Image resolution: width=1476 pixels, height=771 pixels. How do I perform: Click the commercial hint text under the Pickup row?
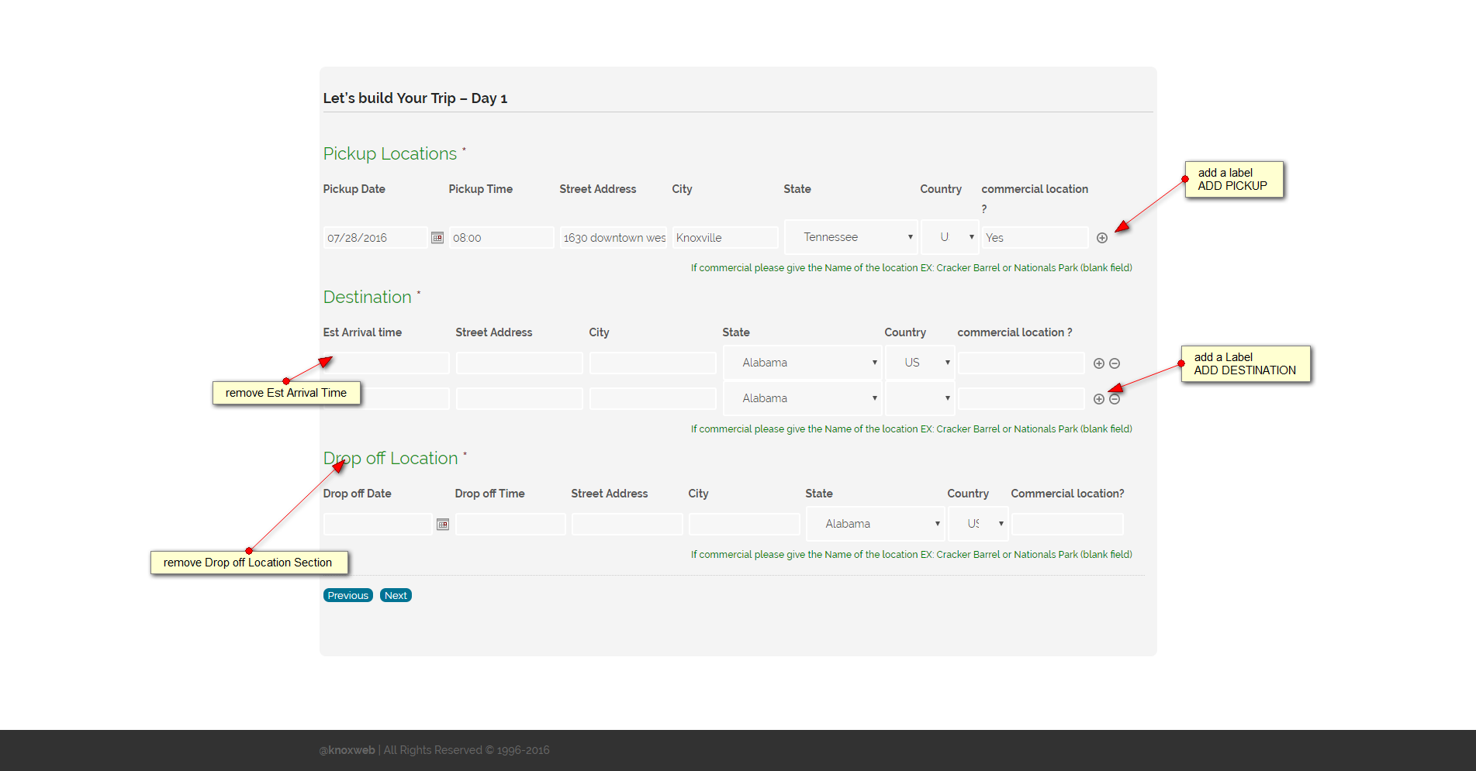tap(911, 268)
